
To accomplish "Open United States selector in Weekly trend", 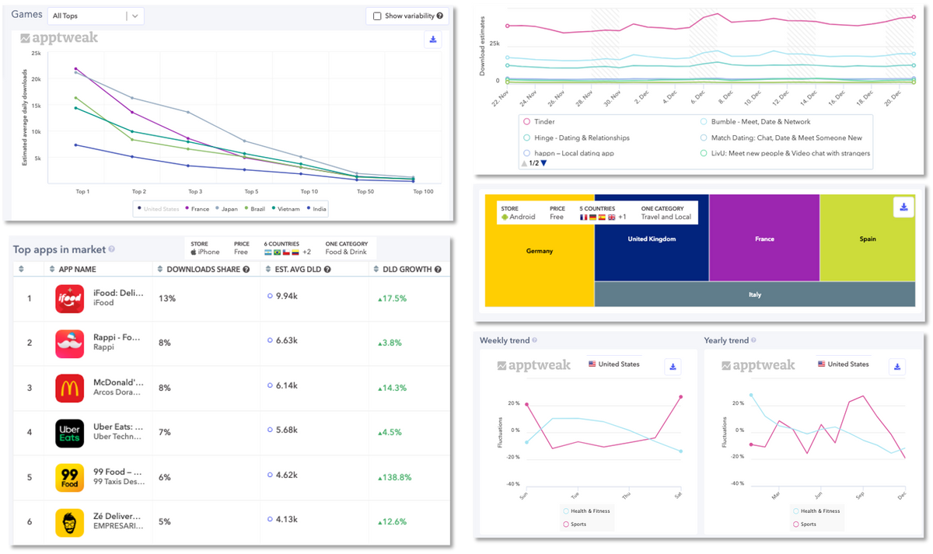I will coord(614,364).
